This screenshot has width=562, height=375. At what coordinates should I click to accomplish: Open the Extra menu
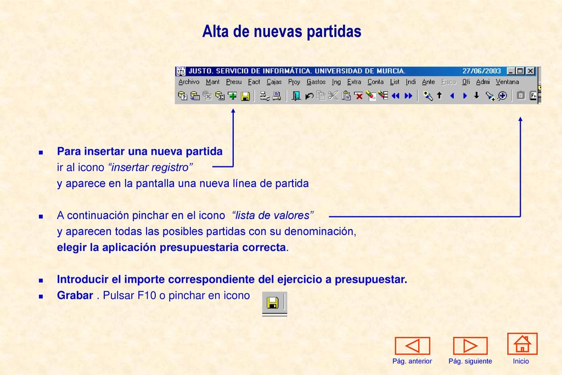coord(354,82)
